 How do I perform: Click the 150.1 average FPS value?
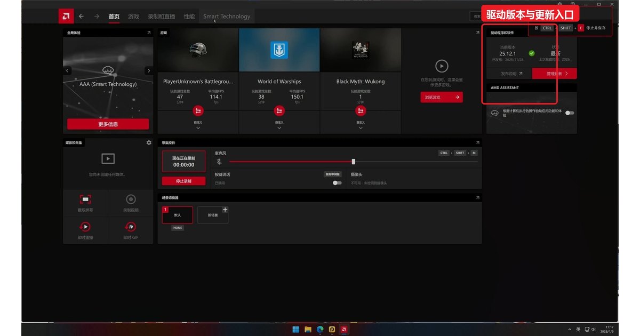pyautogui.click(x=298, y=97)
